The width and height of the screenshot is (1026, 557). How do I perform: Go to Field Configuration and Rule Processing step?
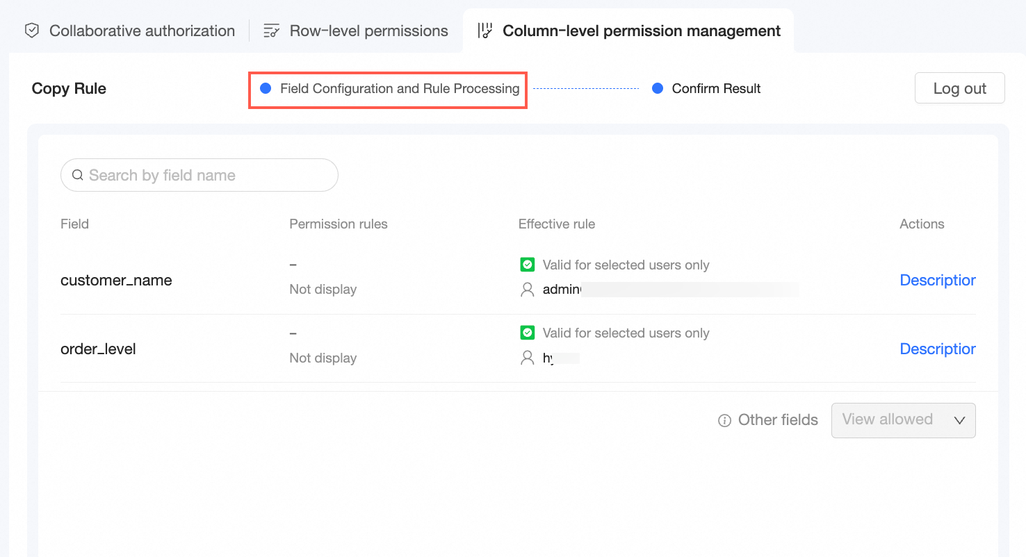(399, 89)
